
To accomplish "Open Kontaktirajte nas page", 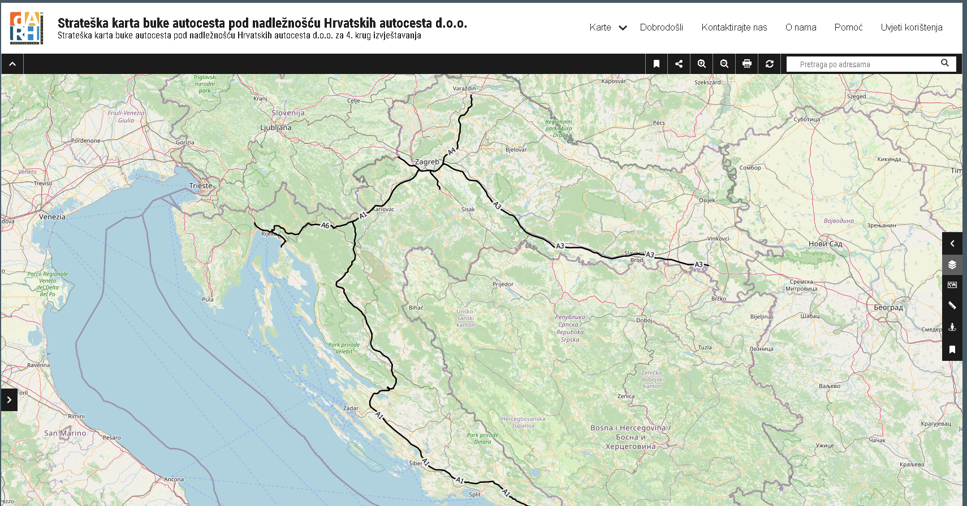I will click(734, 27).
